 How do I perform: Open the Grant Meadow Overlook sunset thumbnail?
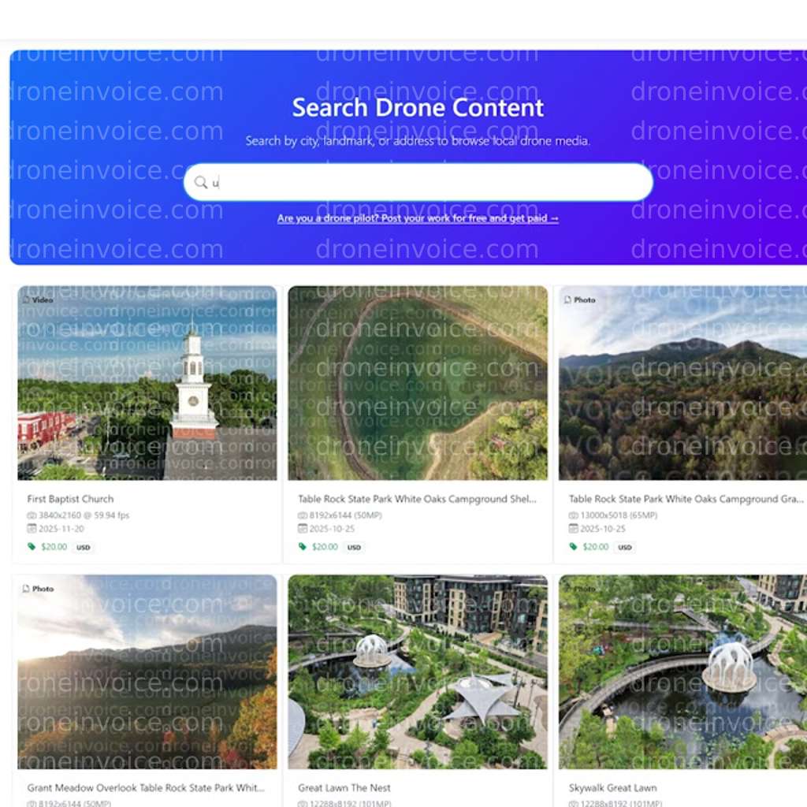pos(147,671)
